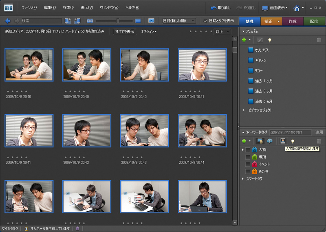Viewport: 326px width, 232px height.
Task: Click the full screen slideshow icon
Action: (x=151, y=21)
